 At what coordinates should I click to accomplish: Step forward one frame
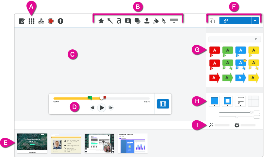(111, 108)
